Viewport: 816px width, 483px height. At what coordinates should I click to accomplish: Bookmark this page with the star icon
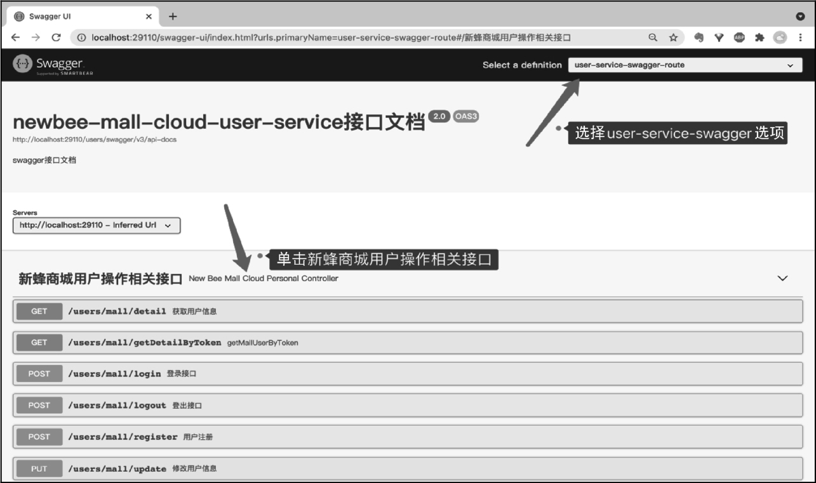click(x=673, y=37)
